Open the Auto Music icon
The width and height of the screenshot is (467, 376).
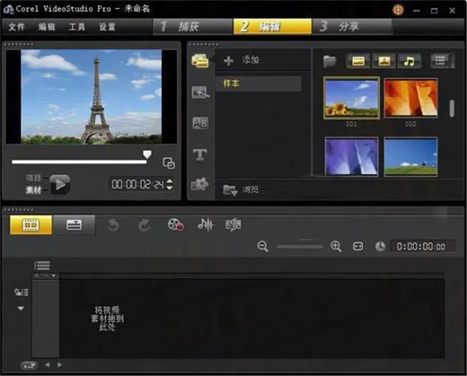233,225
